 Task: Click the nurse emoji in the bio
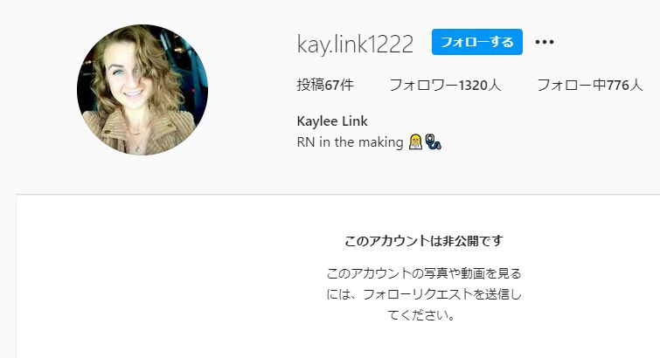pyautogui.click(x=415, y=141)
